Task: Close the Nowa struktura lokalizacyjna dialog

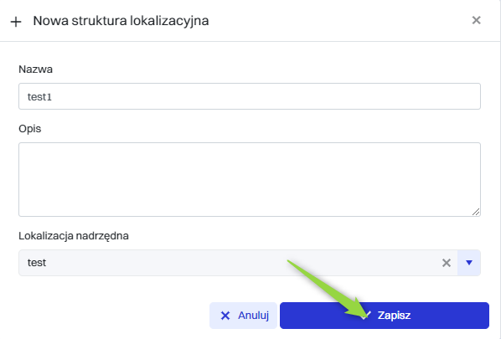Action: 476,20
